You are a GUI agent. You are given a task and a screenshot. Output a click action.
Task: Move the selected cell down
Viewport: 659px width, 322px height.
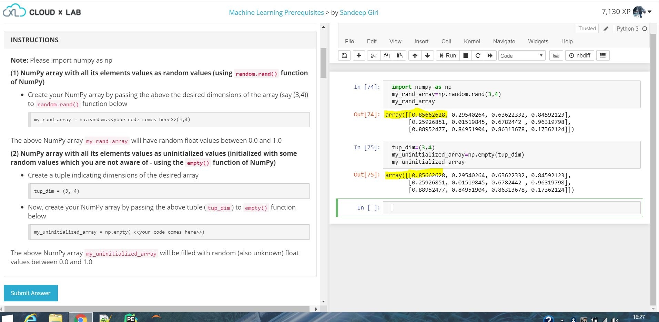(427, 55)
